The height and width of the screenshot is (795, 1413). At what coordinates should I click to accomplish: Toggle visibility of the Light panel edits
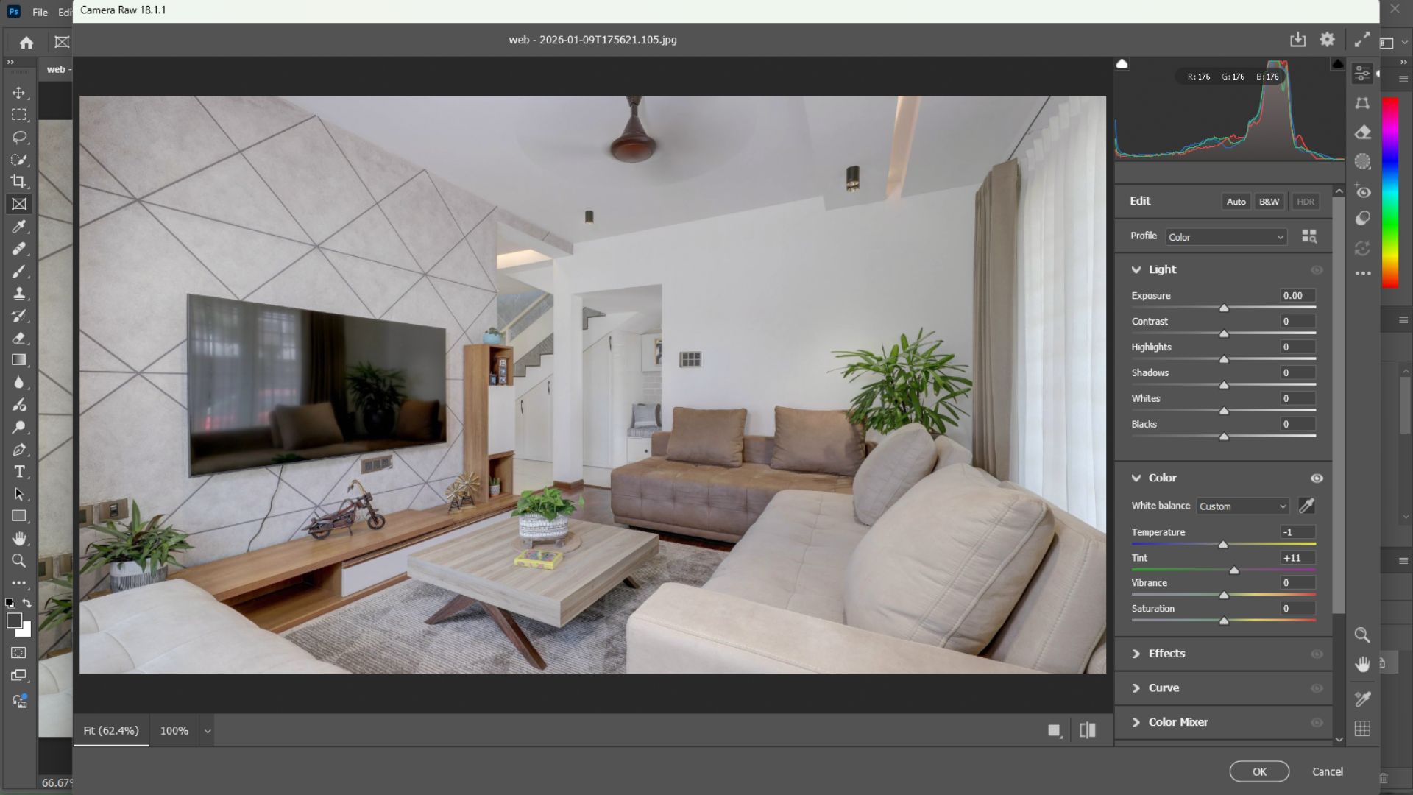[x=1317, y=270]
